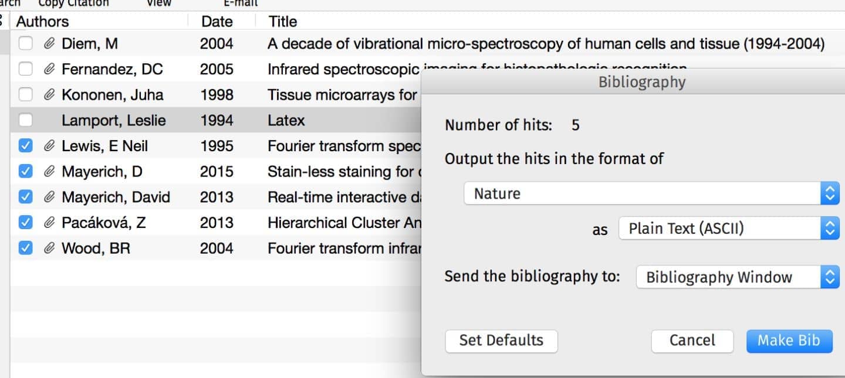This screenshot has height=378, width=845.
Task: Click the Make Bib button
Action: click(x=789, y=340)
